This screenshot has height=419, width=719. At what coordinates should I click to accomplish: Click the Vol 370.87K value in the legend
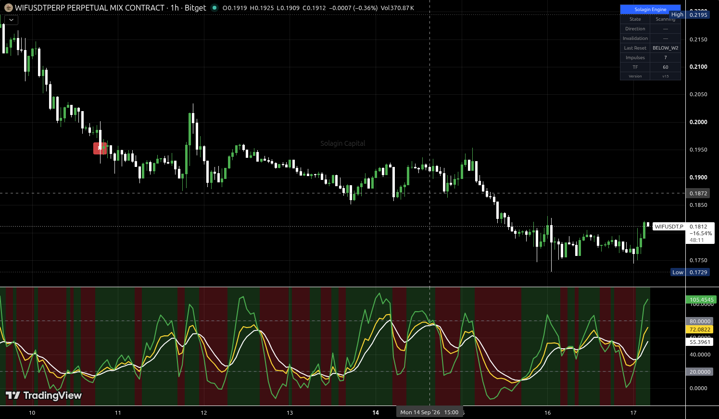(x=397, y=8)
